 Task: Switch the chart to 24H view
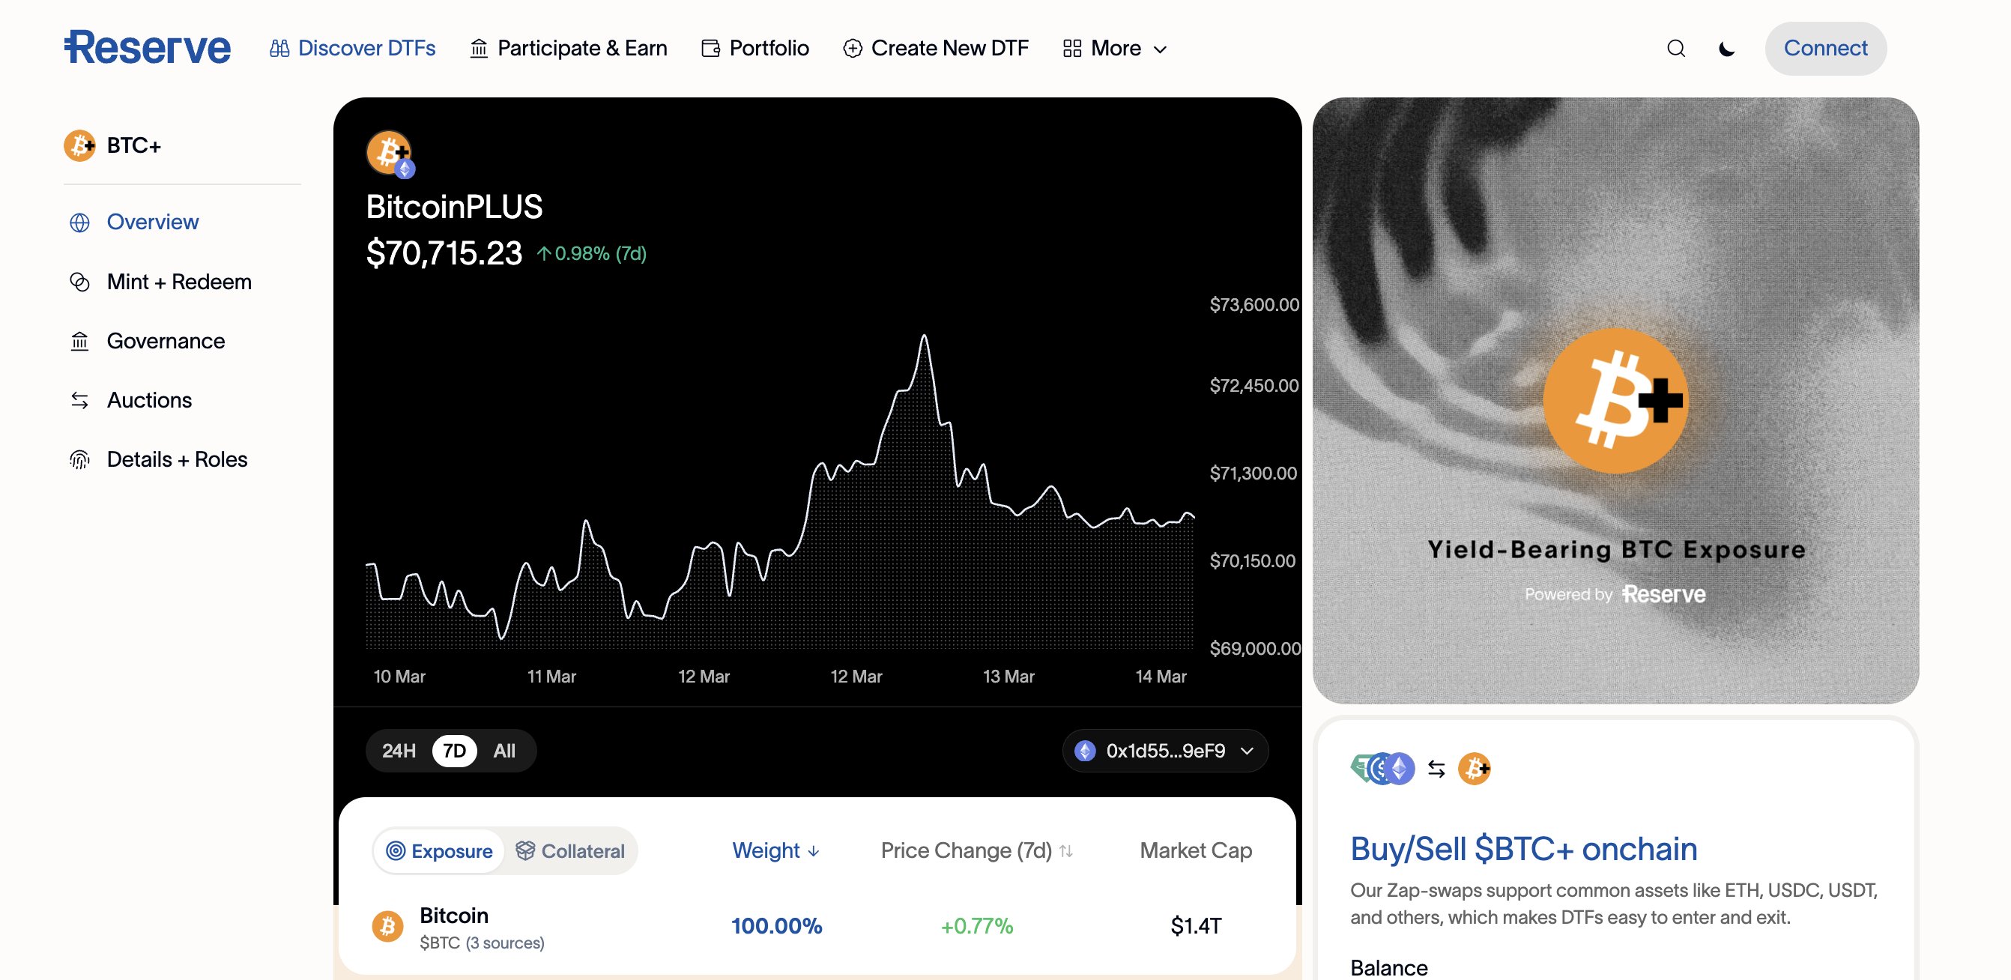click(399, 751)
